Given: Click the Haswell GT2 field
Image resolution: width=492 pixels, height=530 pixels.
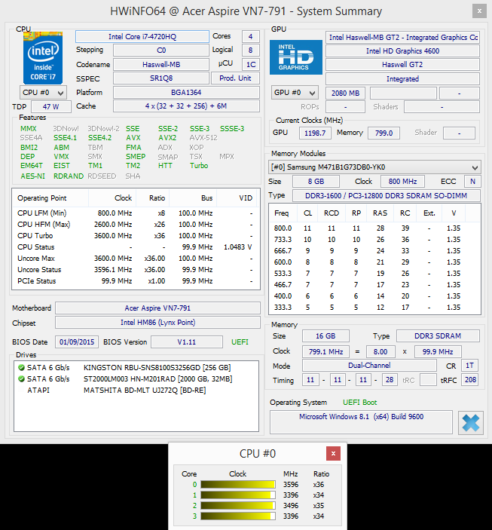Looking at the screenshot, I should pyautogui.click(x=402, y=65).
